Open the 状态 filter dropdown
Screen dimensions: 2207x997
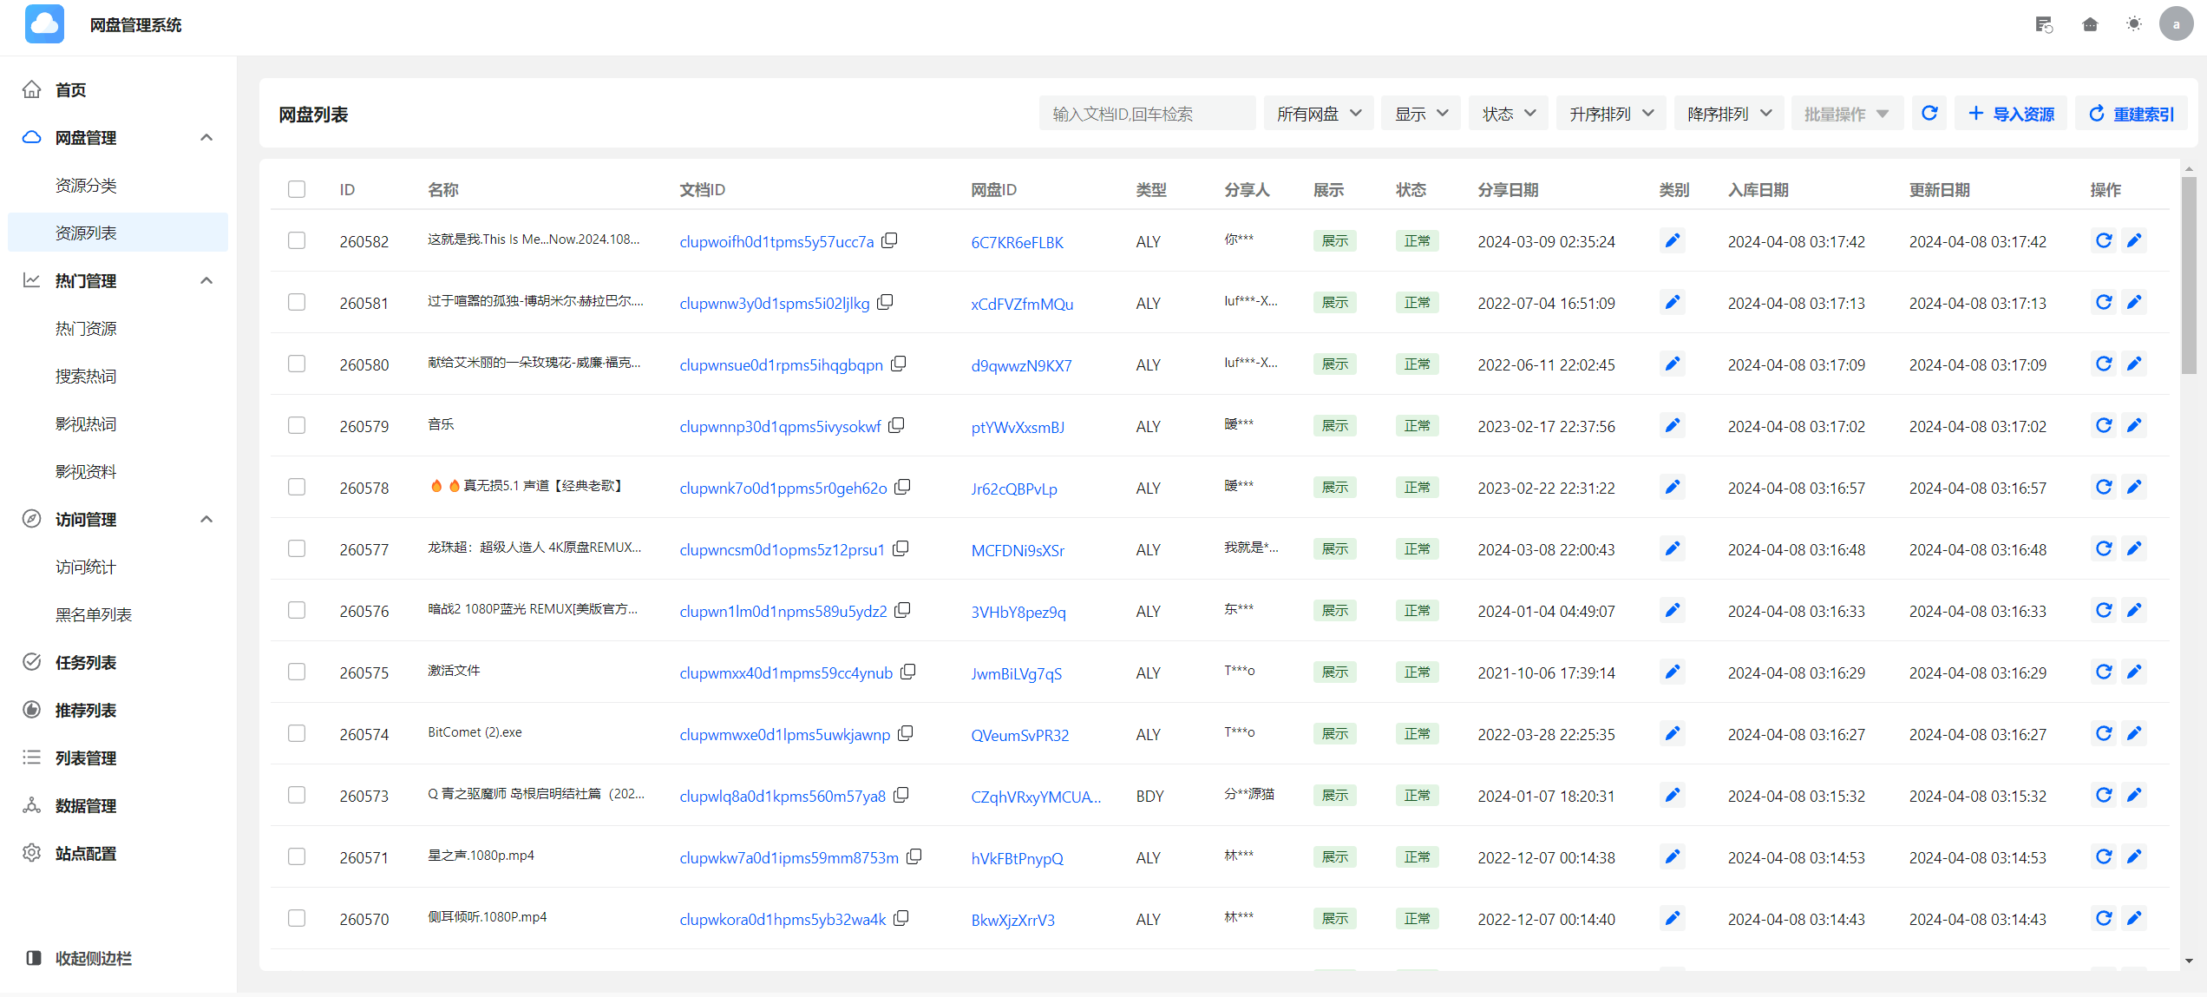click(1508, 114)
